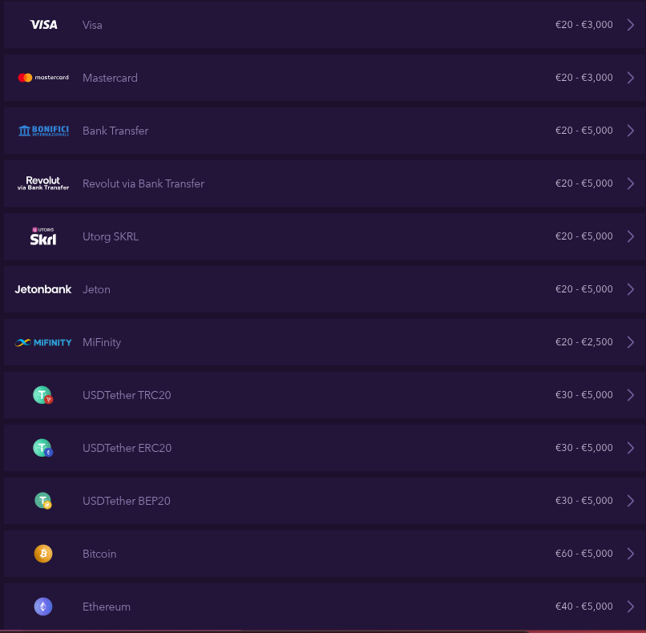Click the Revolut via Bank Transfer logo
The width and height of the screenshot is (646, 633).
point(43,183)
